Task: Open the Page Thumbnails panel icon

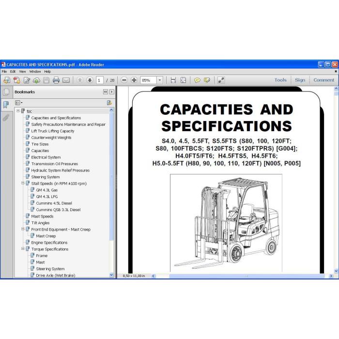Action: (x=6, y=92)
